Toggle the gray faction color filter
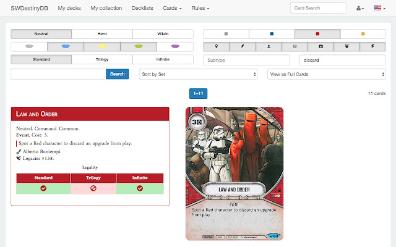The image size is (396, 247). point(226,34)
